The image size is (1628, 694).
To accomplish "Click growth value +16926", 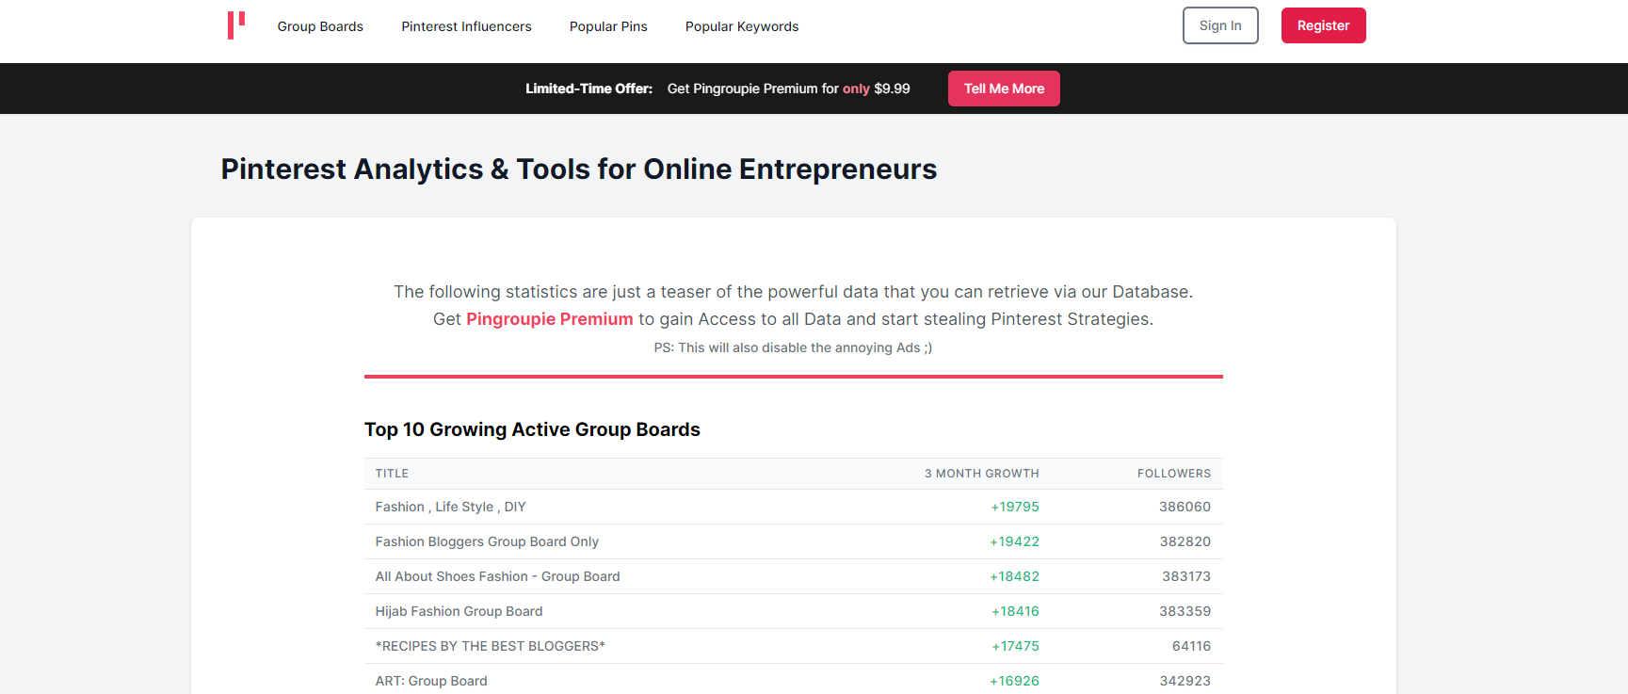I will tap(1015, 681).
